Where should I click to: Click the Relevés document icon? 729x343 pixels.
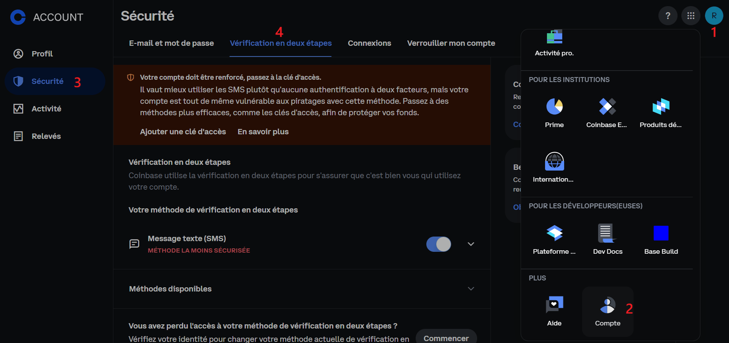click(x=18, y=136)
